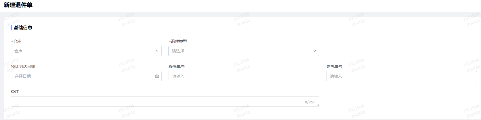Click the 备注 label text
The image size is (481, 120).
[15, 92]
